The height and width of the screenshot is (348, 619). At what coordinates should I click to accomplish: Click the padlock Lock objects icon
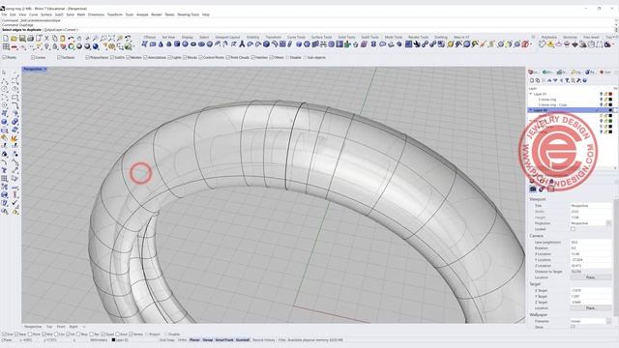click(55, 46)
